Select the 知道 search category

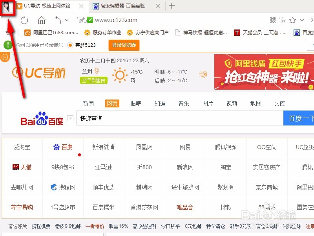coord(160,103)
